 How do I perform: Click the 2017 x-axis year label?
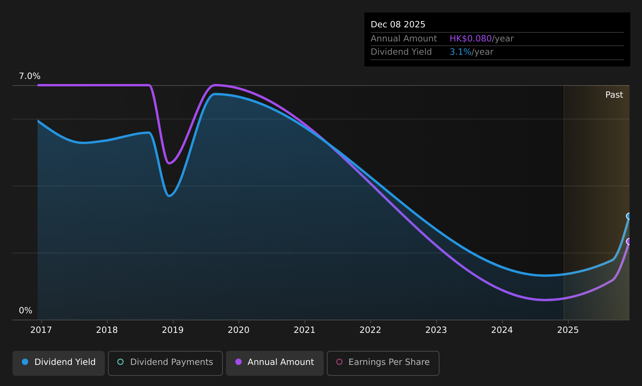click(x=41, y=330)
